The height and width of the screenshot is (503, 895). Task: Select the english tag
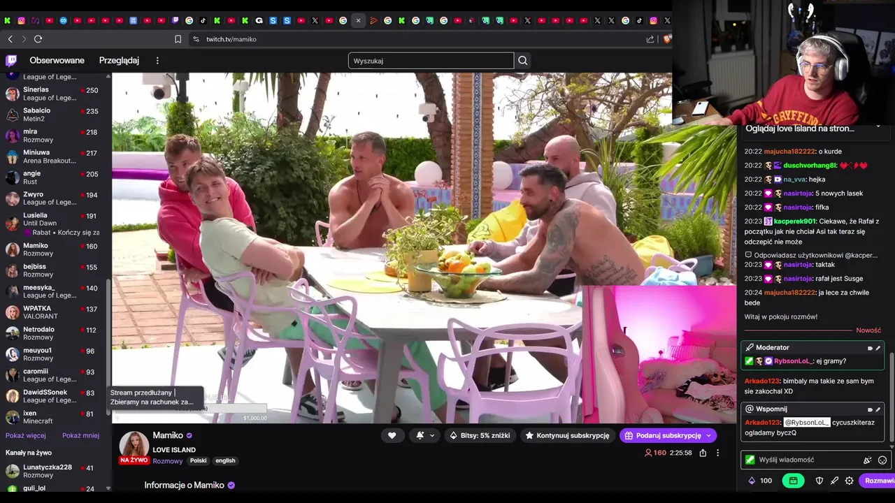(225, 461)
